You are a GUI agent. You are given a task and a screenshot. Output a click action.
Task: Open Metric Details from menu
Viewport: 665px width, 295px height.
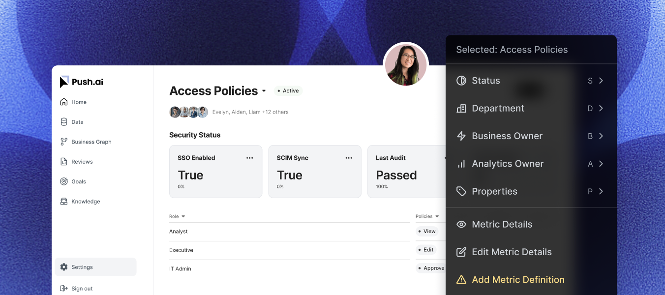coord(531,224)
